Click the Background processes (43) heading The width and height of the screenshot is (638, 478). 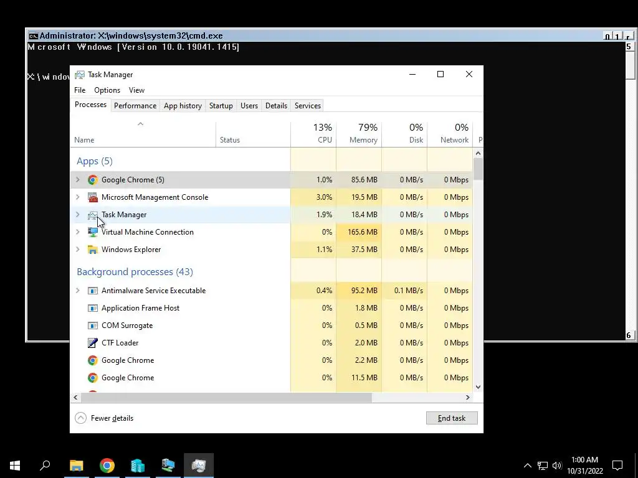pos(135,272)
